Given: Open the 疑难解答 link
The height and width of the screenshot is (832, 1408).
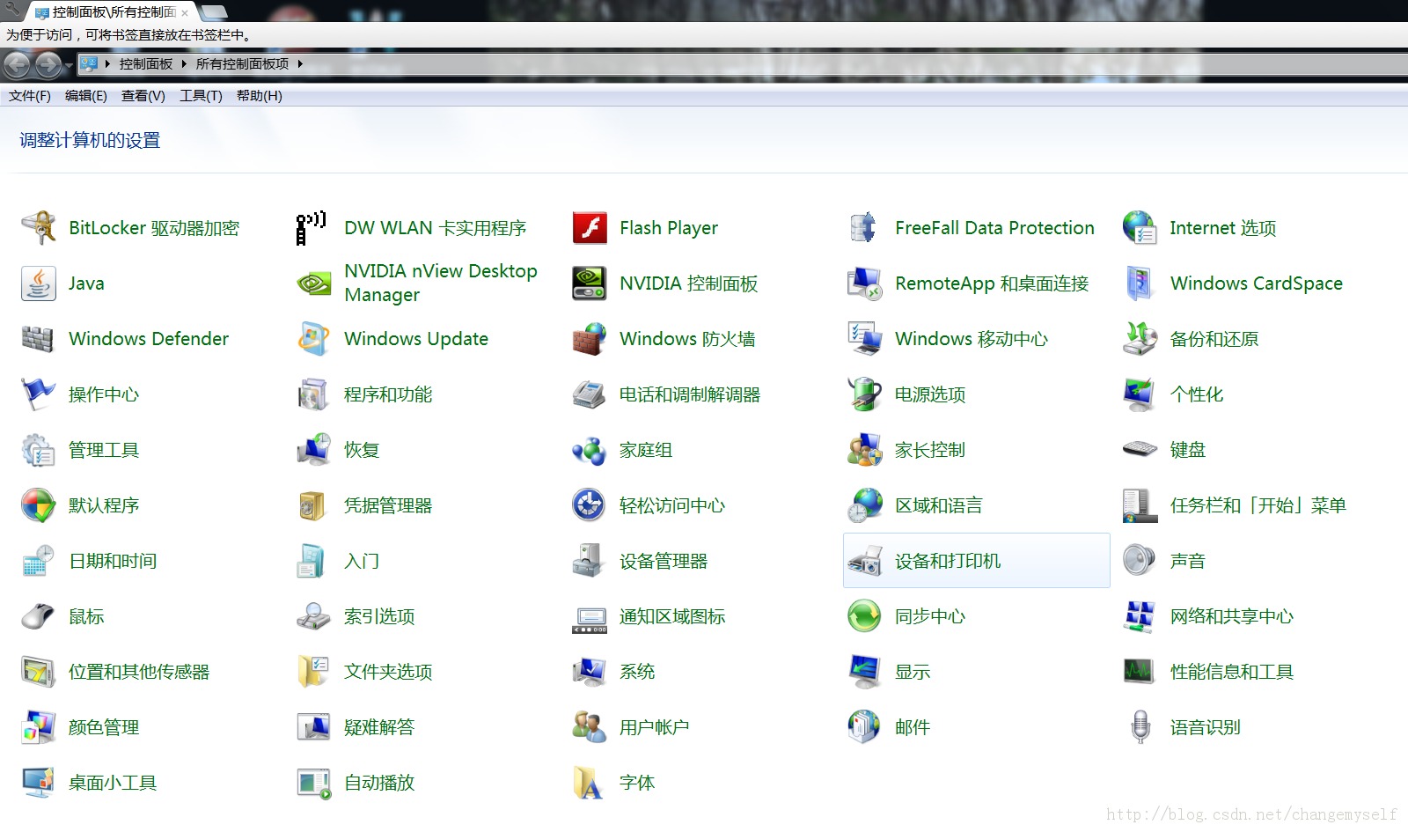Looking at the screenshot, I should [x=379, y=727].
